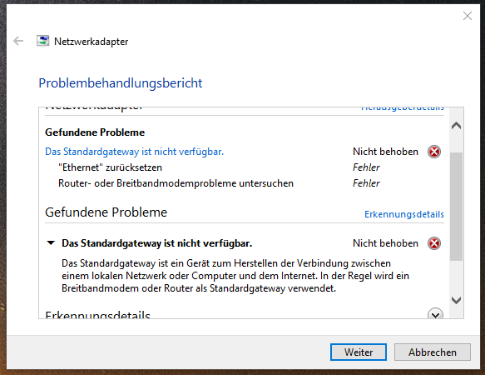The image size is (485, 375).
Task: Open the 'Das Standardgateway ist nicht verfügbar' link
Action: 134,152
